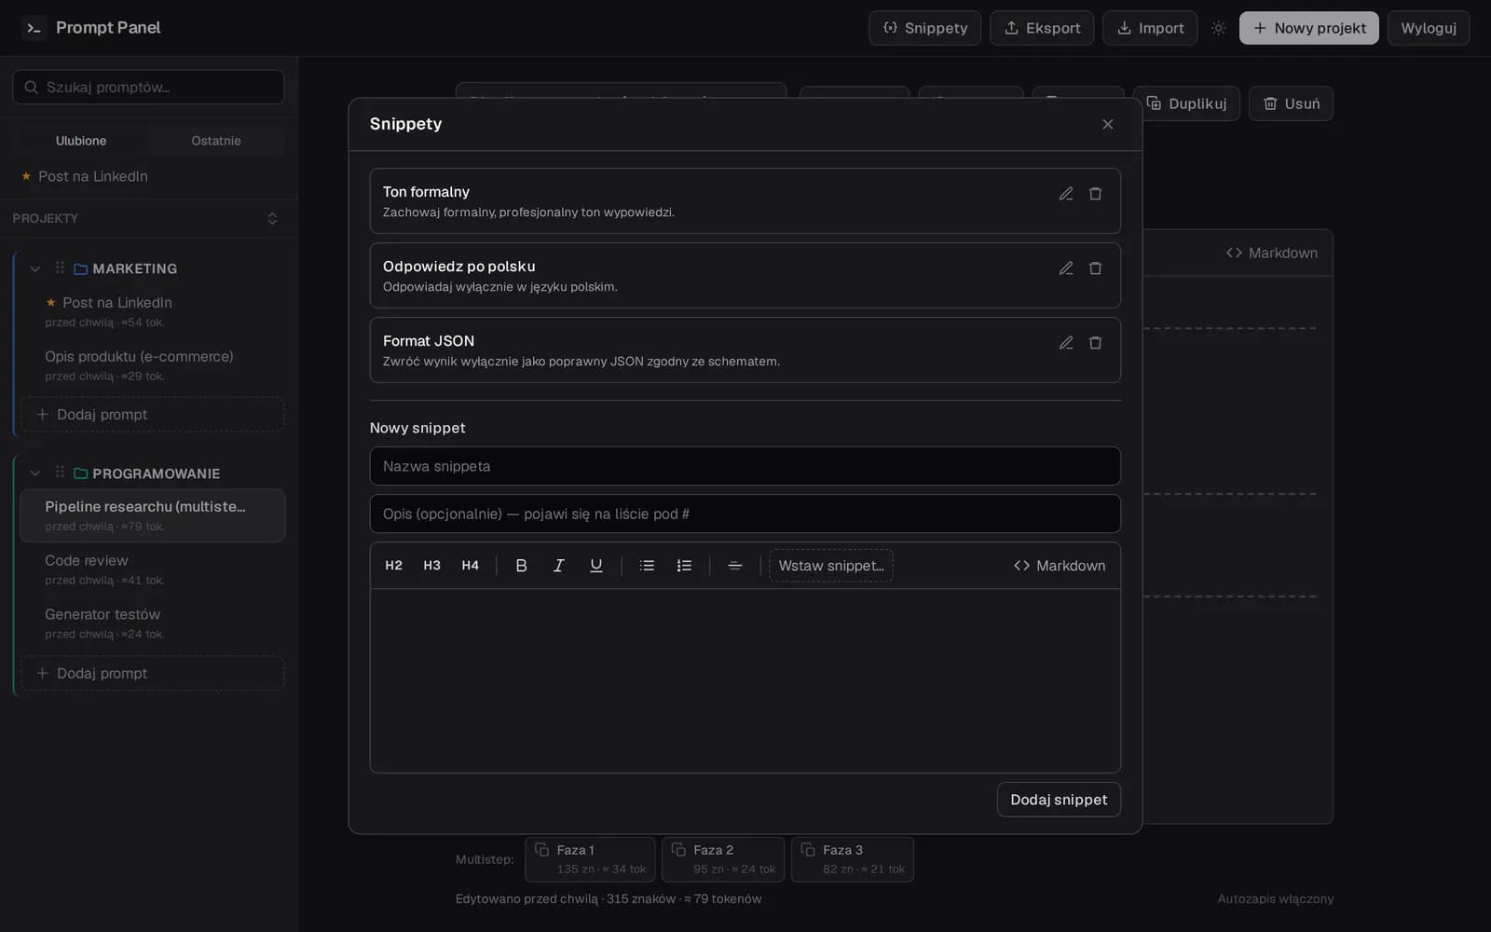Close the Snippety dialog
This screenshot has height=932, width=1491.
tap(1108, 125)
